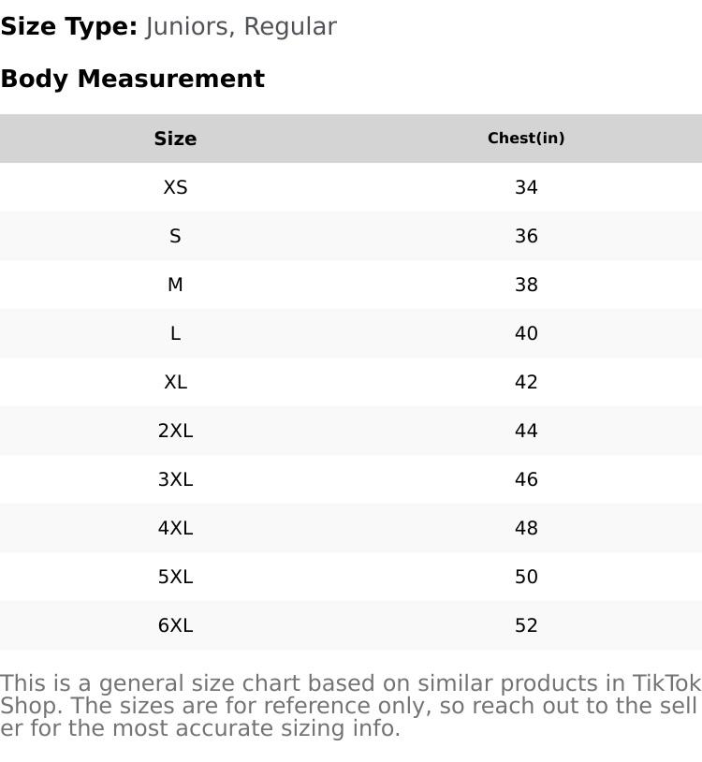This screenshot has height=762, width=702.
Task: Select the 5XL size cell
Action: 175,577
